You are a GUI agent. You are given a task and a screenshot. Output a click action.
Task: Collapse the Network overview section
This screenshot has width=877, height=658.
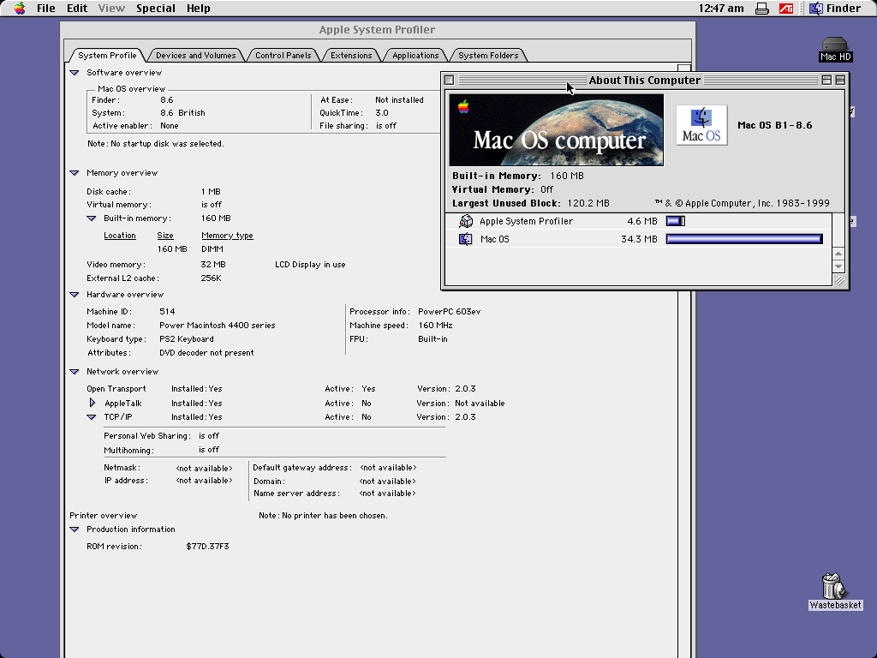click(75, 372)
